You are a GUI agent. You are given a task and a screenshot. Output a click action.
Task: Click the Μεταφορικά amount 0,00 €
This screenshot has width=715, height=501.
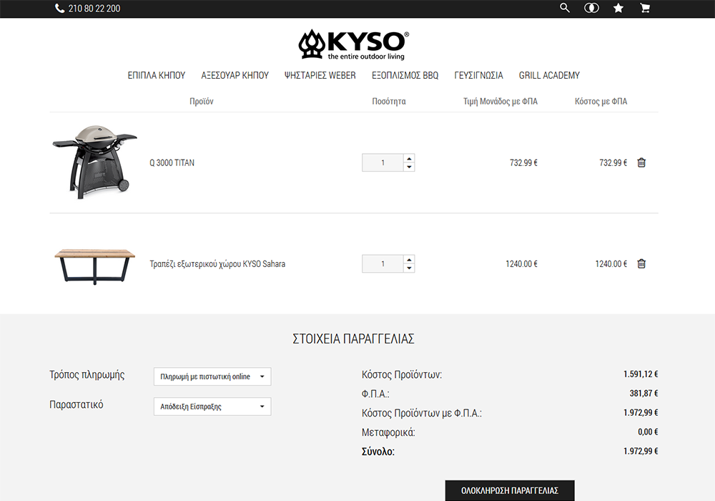[x=648, y=432]
